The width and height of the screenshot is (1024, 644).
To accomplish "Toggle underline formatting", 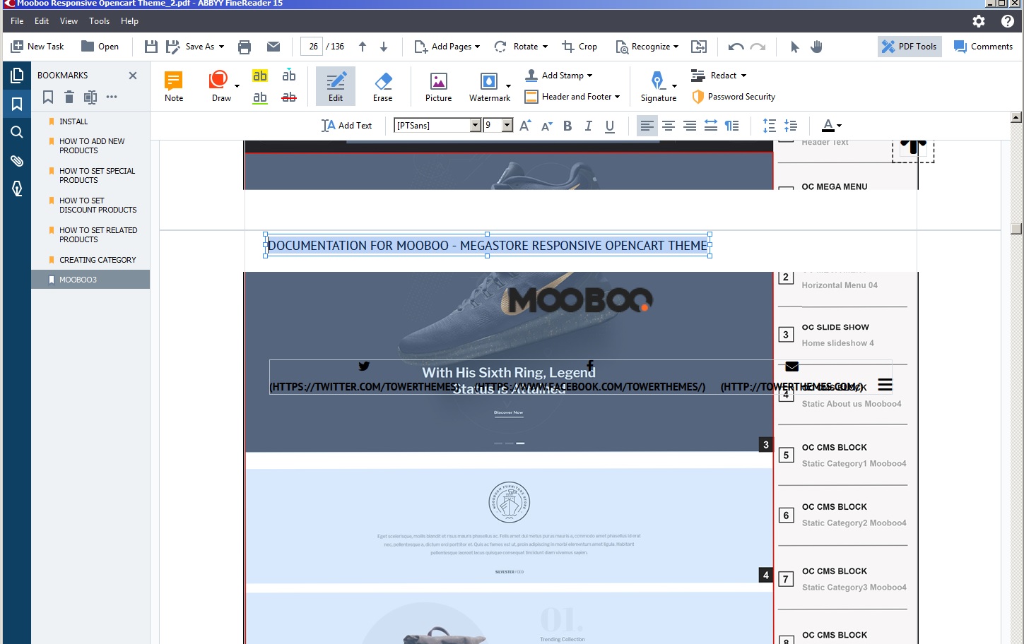I will coord(610,126).
